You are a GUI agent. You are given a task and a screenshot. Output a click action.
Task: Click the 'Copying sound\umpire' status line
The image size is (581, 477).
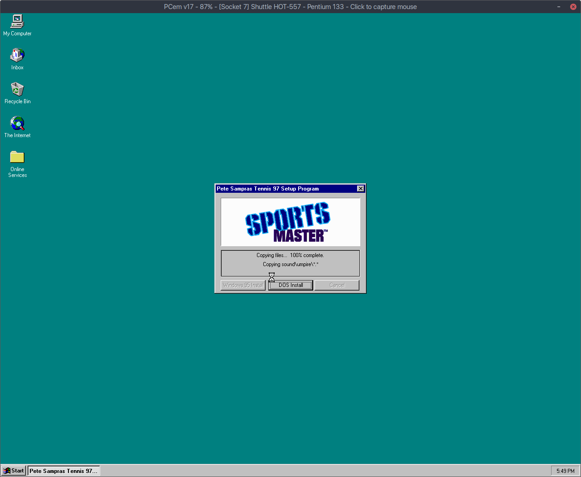click(290, 264)
